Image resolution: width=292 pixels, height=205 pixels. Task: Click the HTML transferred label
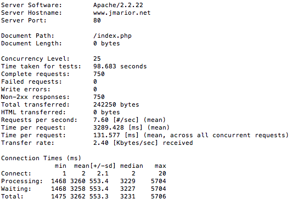[33, 112]
